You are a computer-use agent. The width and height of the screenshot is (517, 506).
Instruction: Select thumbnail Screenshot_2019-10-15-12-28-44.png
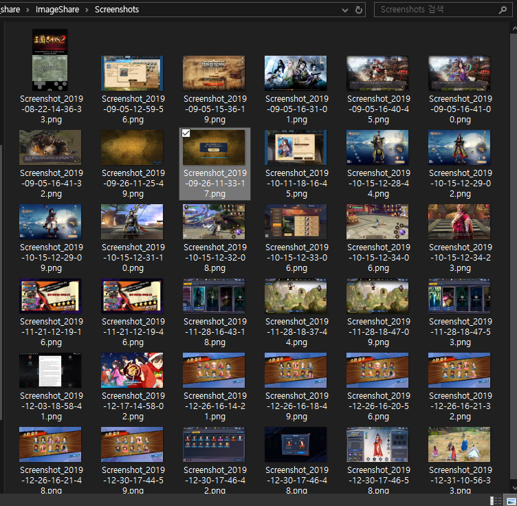point(377,147)
